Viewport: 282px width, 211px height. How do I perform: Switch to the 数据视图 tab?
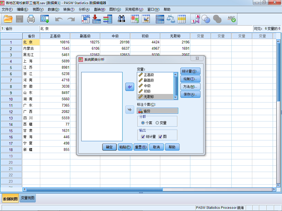click(x=10, y=199)
